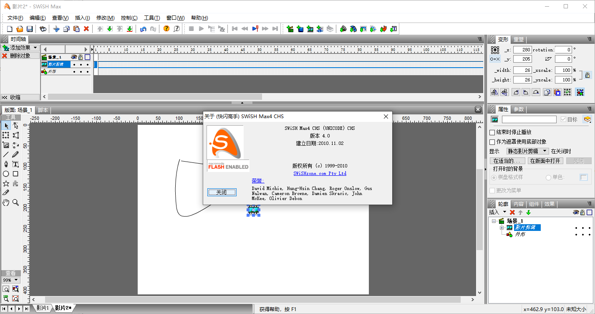
Task: Click the Insert Scene toolbar icon
Action: (x=290, y=29)
